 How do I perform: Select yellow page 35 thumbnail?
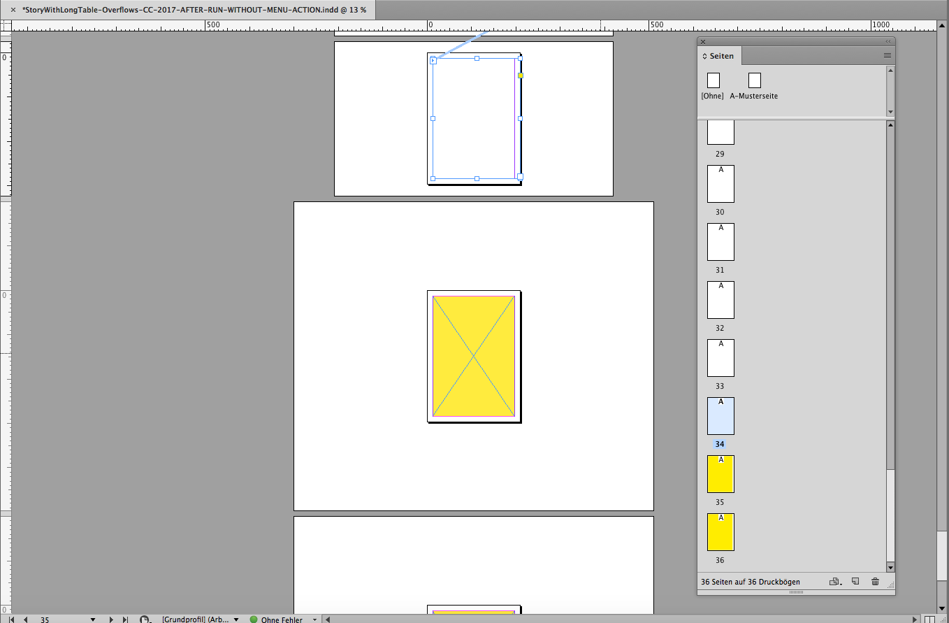point(720,474)
